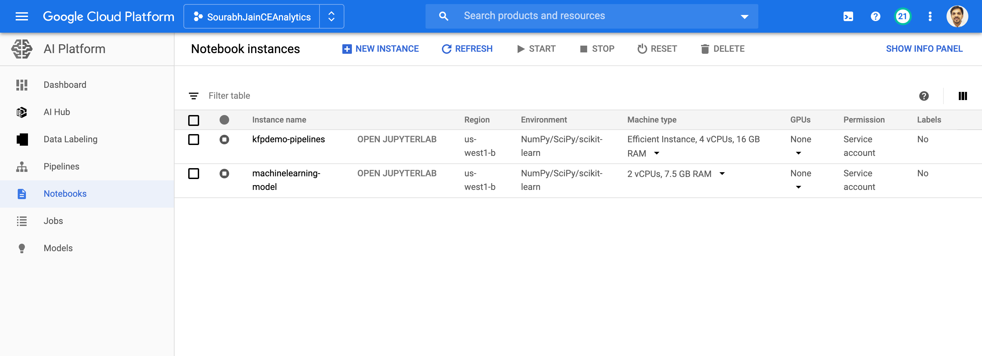Open the navigation hamburger menu
982x356 pixels.
(x=21, y=16)
